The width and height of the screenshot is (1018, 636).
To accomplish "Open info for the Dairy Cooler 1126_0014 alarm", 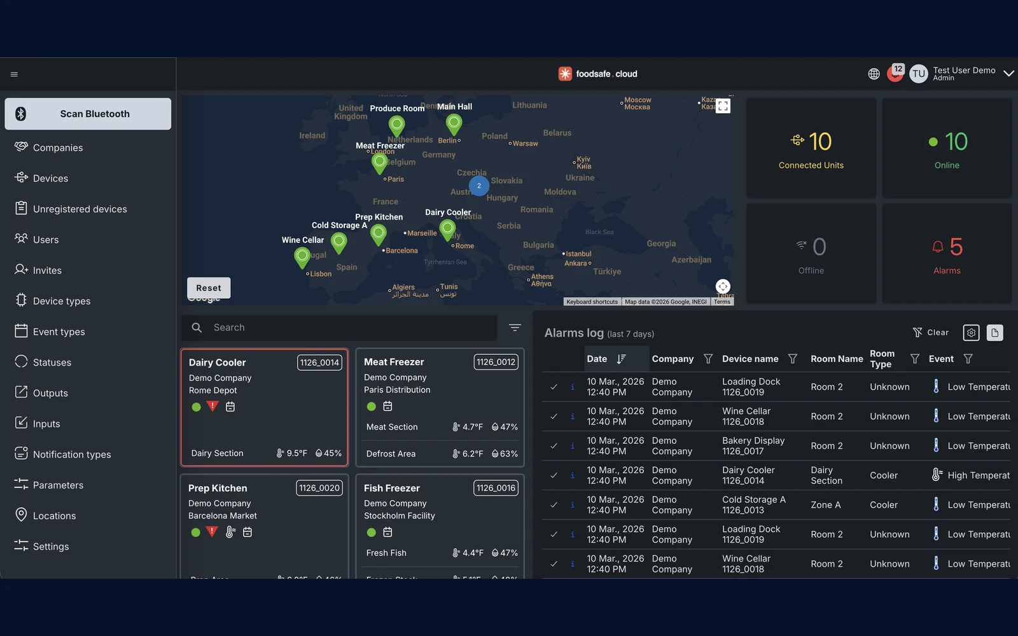I will click(x=573, y=475).
